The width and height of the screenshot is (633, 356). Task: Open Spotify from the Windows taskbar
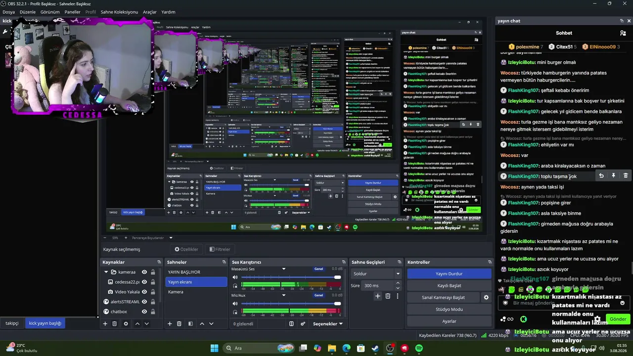coord(419,348)
